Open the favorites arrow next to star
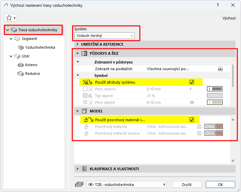 (x=15, y=18)
